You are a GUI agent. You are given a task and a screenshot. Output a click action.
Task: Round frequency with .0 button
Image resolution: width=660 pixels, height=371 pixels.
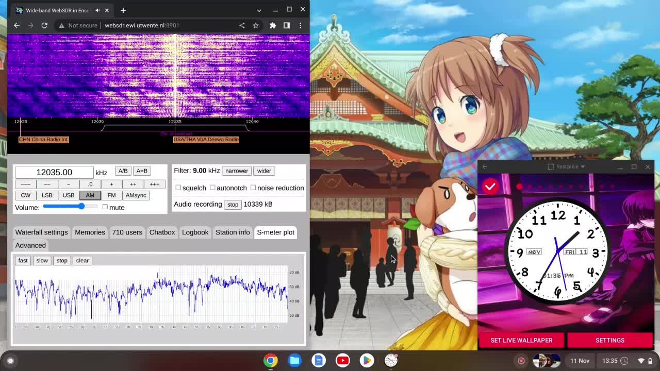pos(90,184)
